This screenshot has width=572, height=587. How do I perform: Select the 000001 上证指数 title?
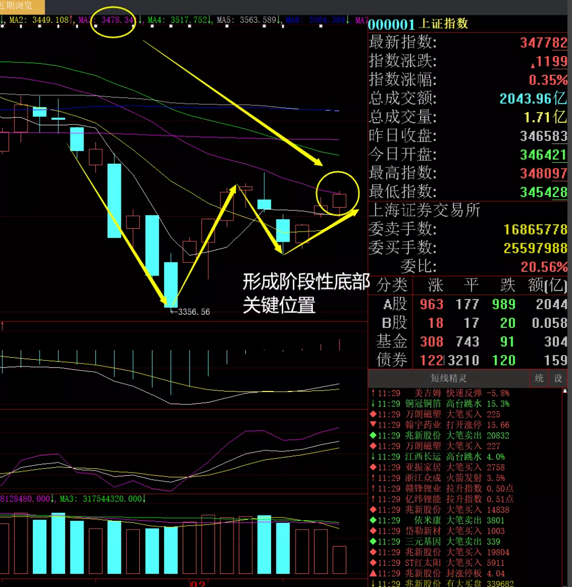(418, 24)
